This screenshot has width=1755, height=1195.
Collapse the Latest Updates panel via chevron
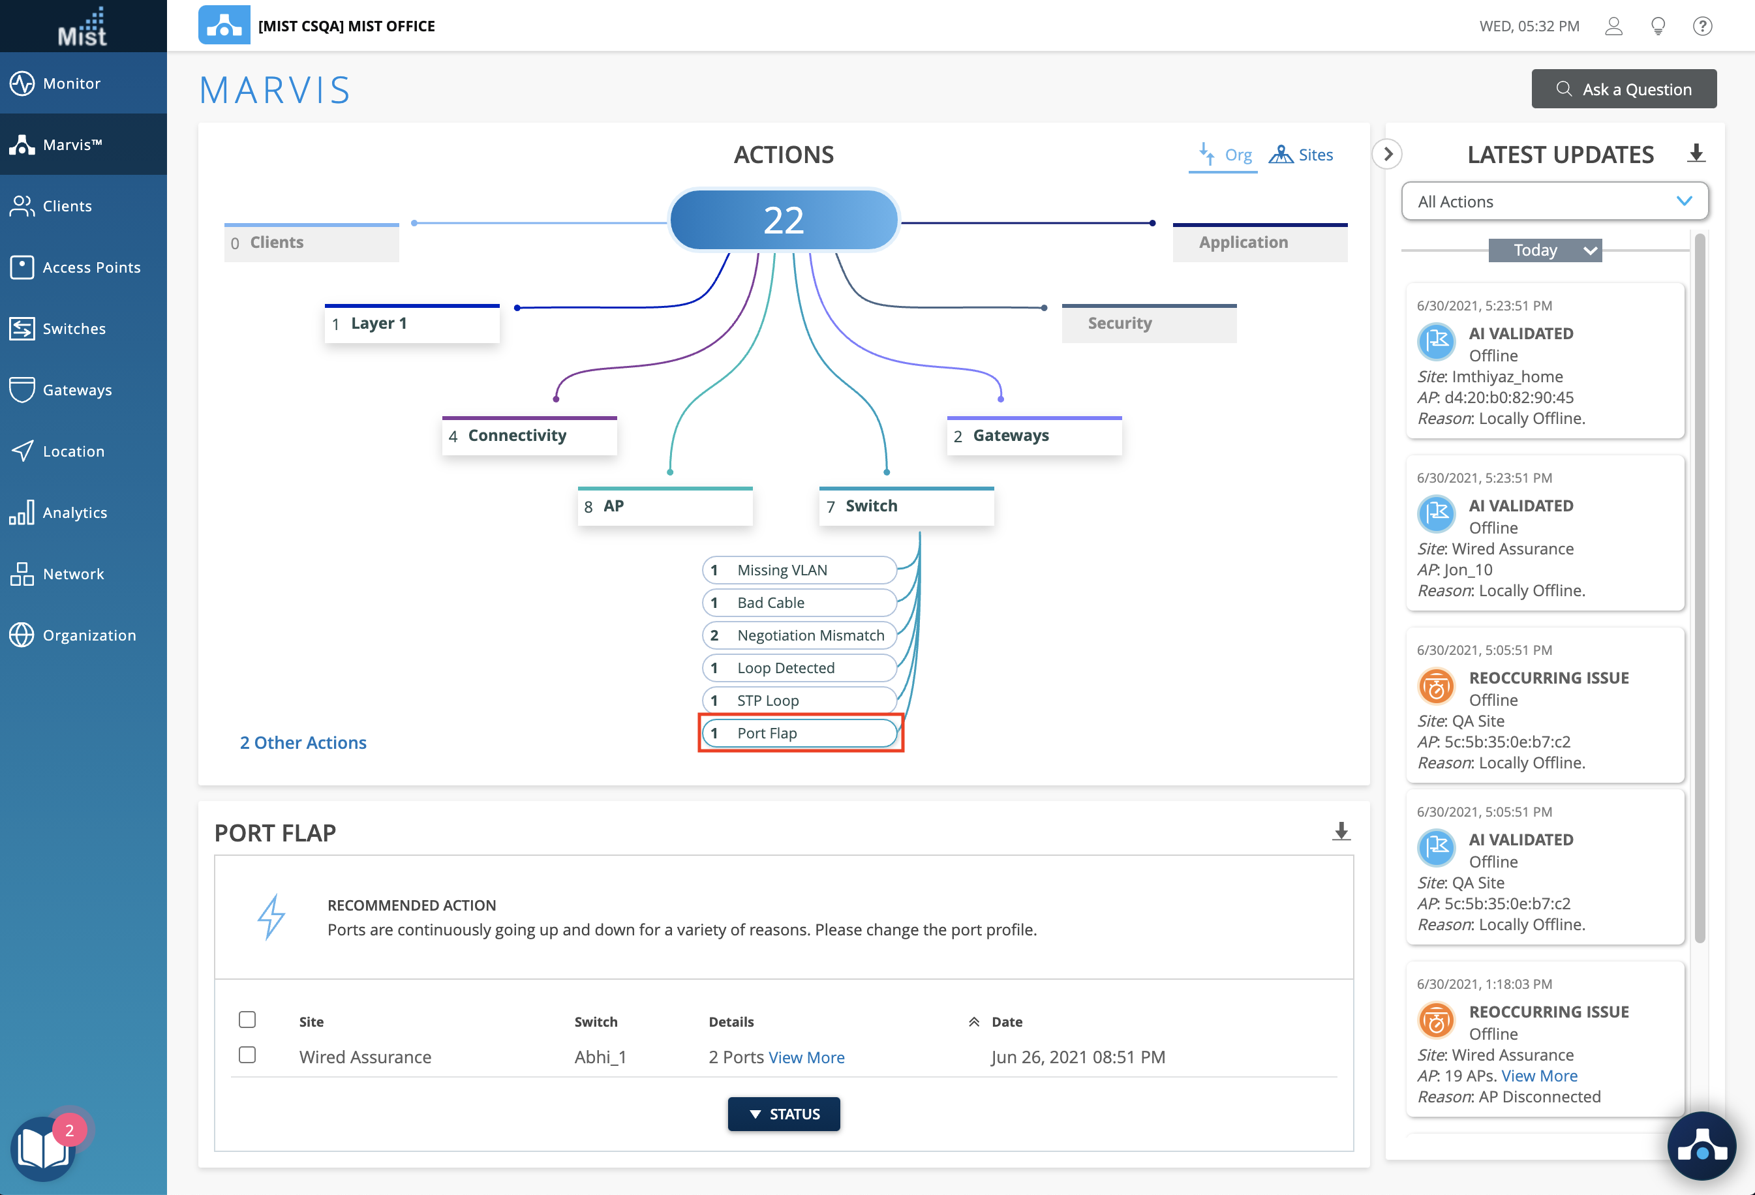point(1387,154)
